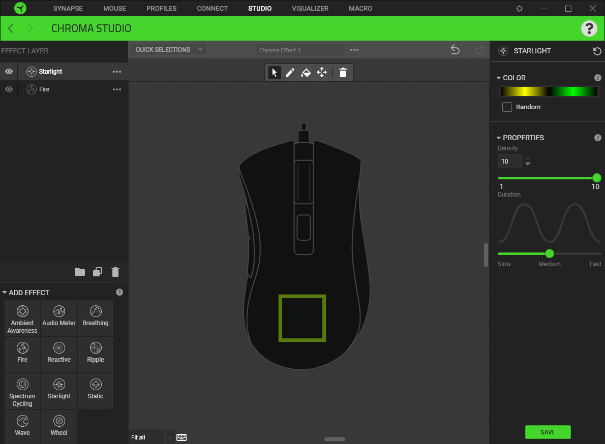The height and width of the screenshot is (444, 605).
Task: Open the Quick Selections dropdown
Action: click(x=169, y=50)
